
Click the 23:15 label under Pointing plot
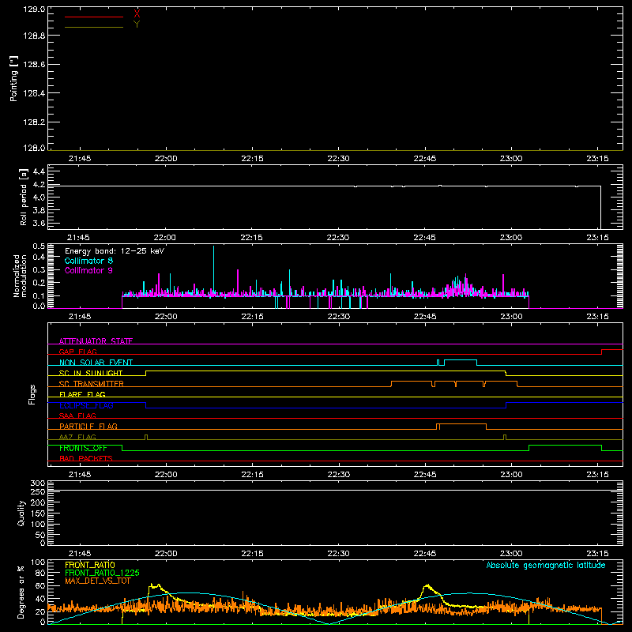(597, 159)
